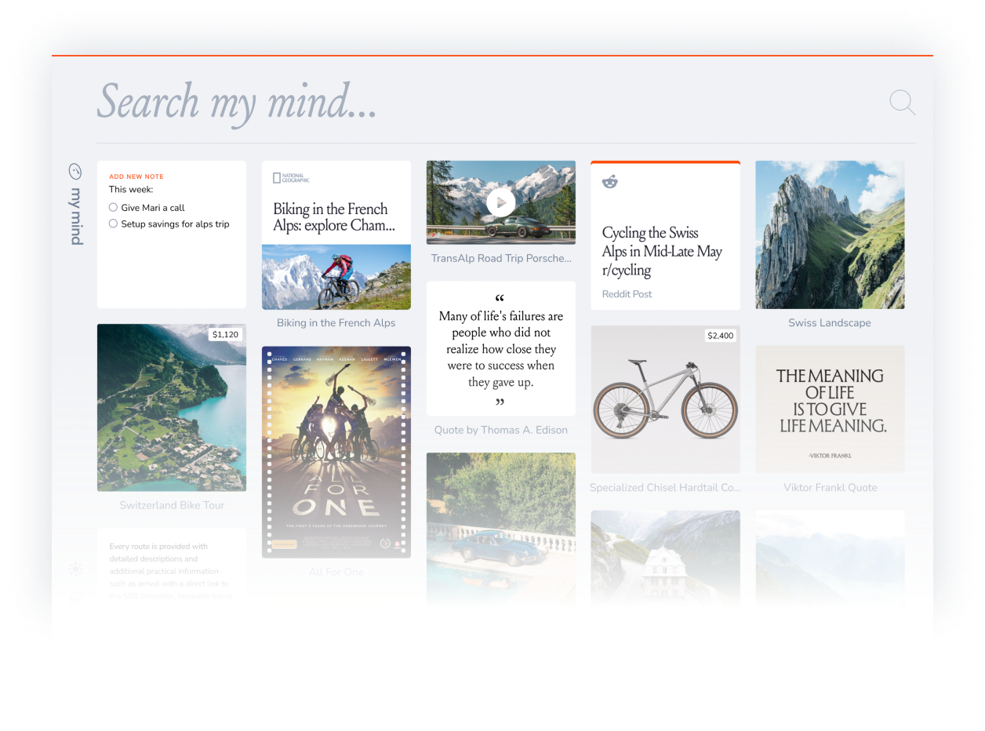
Task: Click 'Add New Note' label
Action: coord(136,176)
